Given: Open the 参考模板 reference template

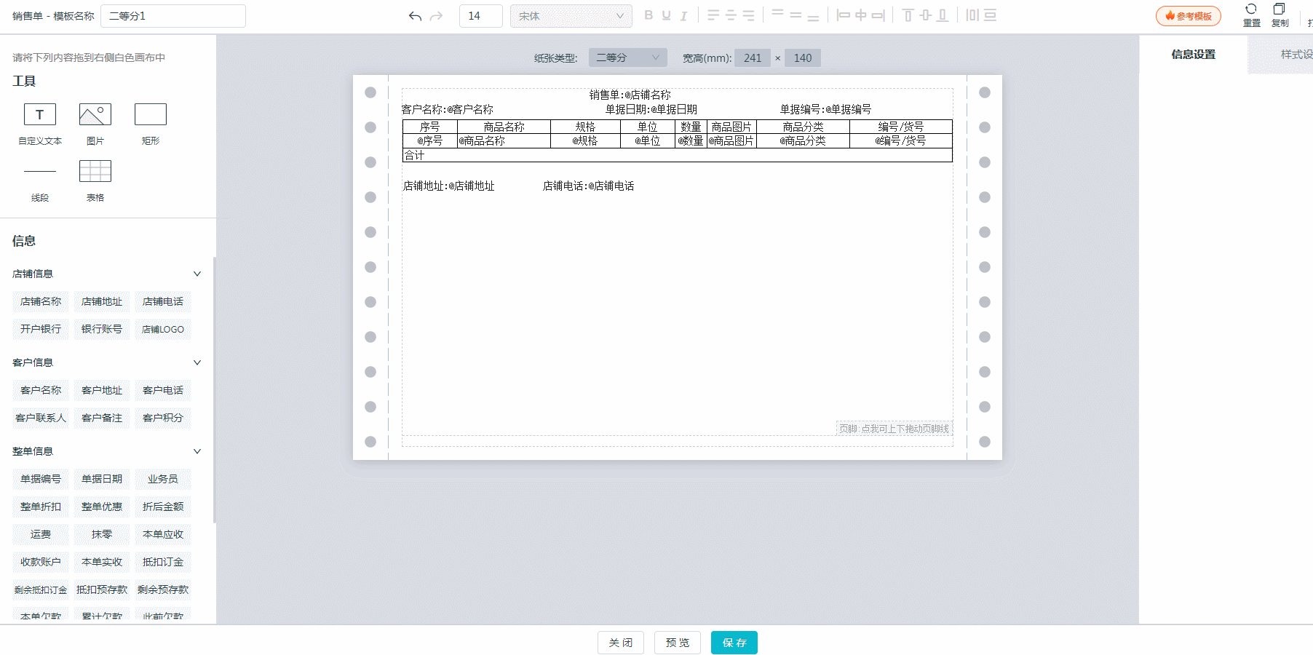Looking at the screenshot, I should point(1188,16).
